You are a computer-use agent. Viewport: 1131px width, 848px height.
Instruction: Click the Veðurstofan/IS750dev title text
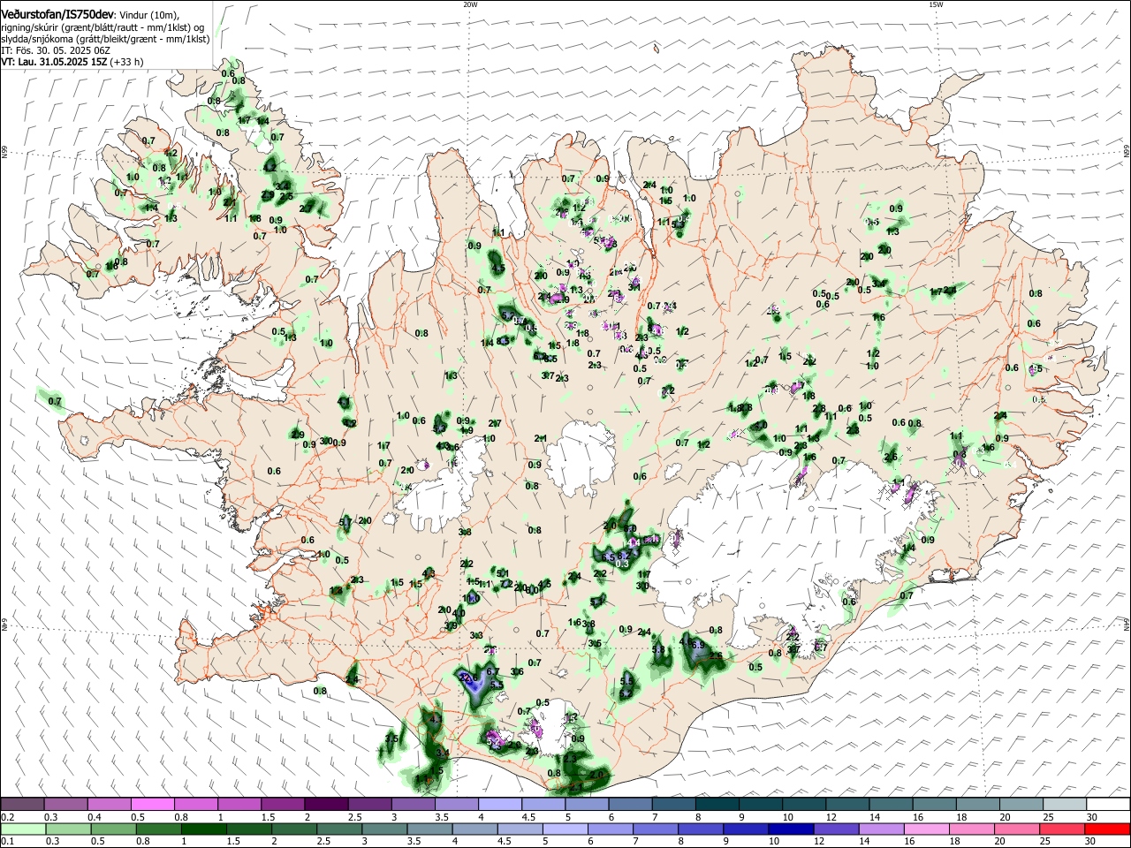(x=57, y=14)
